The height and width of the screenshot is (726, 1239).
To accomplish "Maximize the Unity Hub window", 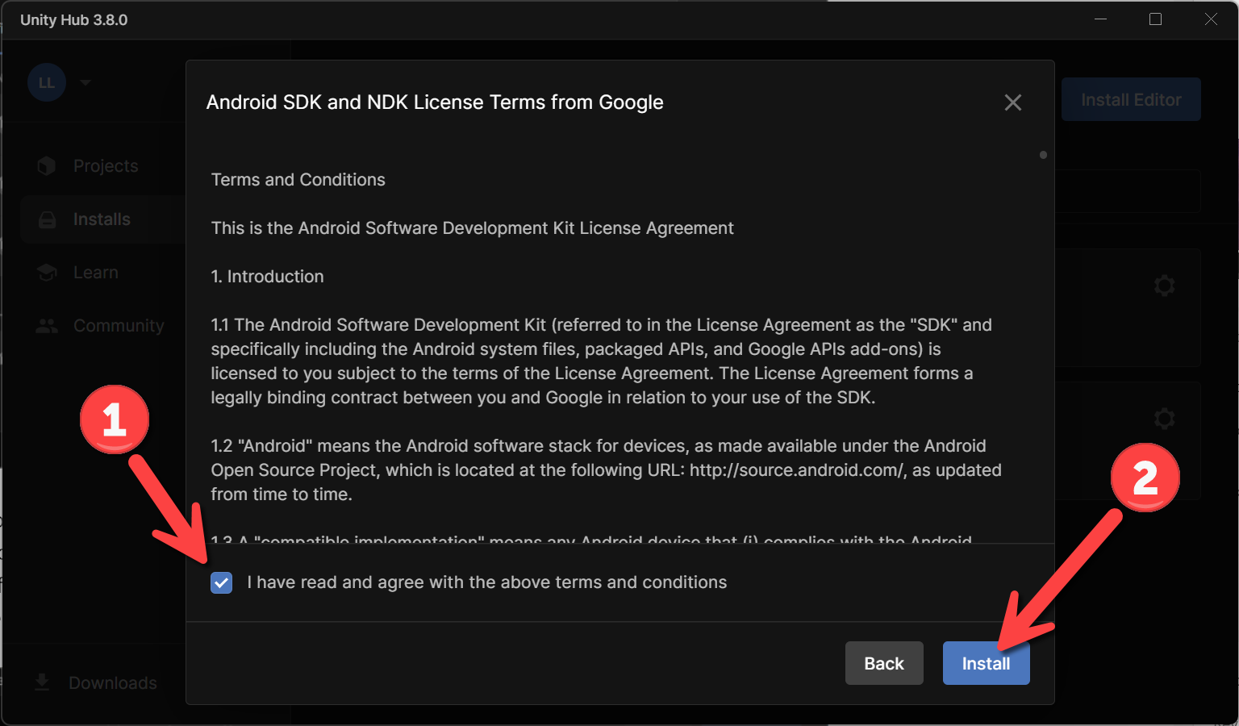I will [1155, 19].
